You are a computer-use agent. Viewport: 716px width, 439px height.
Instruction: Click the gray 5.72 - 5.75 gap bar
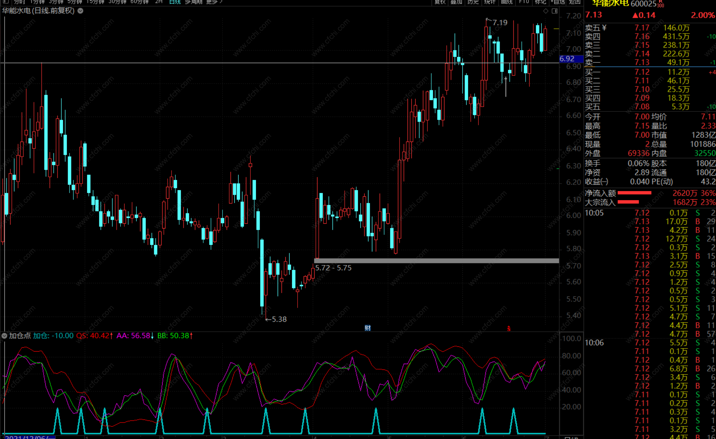click(436, 261)
